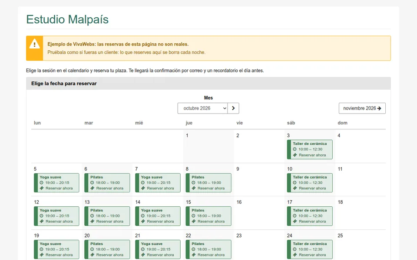This screenshot has height=260, width=417.
Task: Click the ticket icon in day 8's Pilates
Action: pos(194,188)
